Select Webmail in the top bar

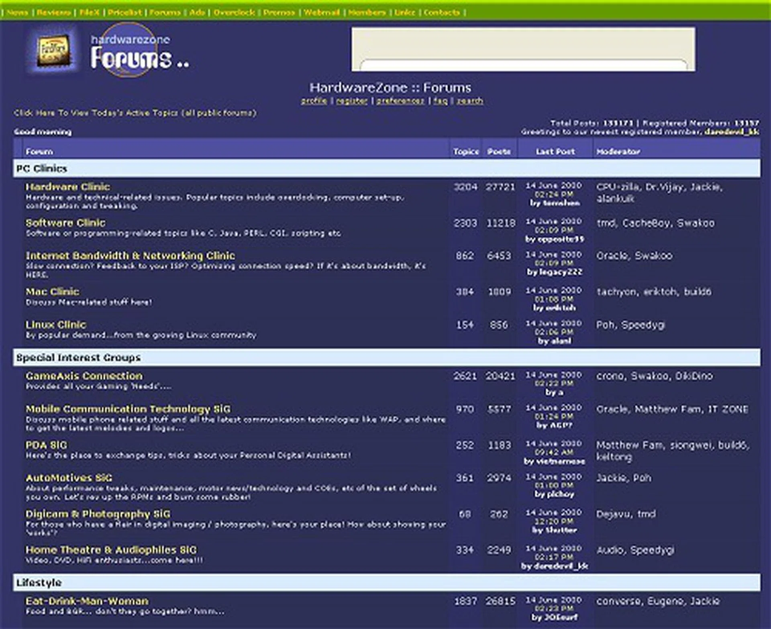(322, 12)
